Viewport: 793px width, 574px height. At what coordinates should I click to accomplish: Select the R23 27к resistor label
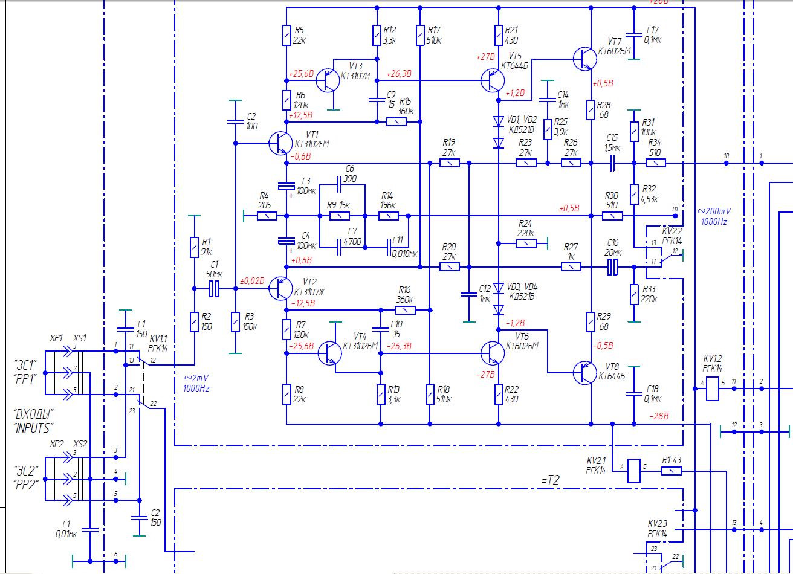526,147
